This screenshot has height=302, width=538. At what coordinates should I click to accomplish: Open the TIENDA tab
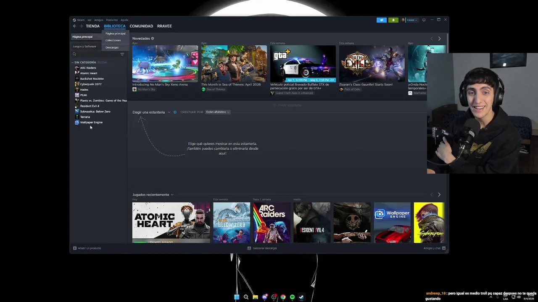[93, 26]
